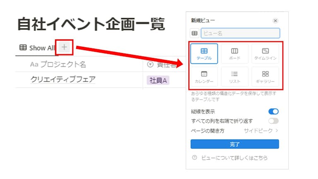Click the 社員A tag
Image resolution: width=318 pixels, height=179 pixels.
(x=158, y=80)
